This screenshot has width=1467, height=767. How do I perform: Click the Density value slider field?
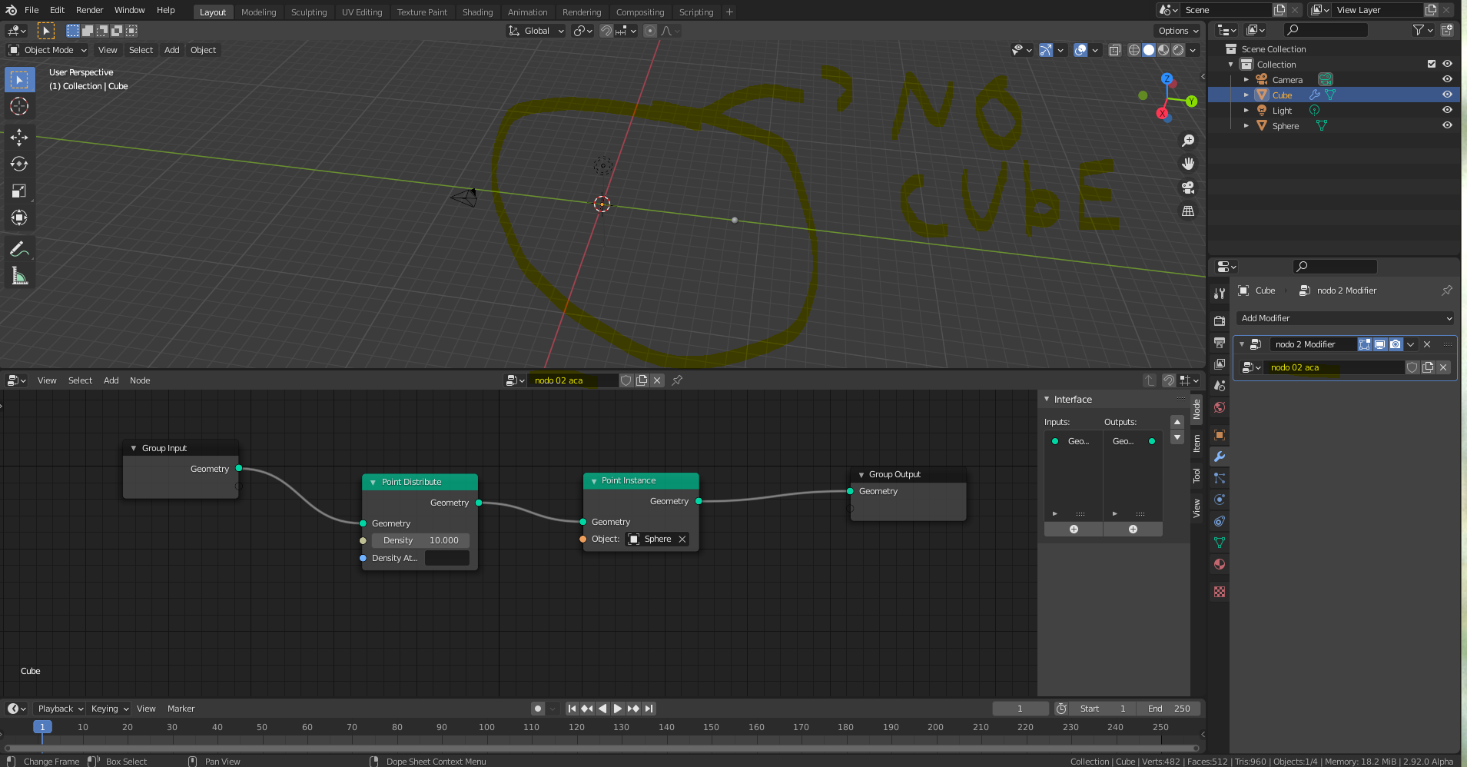point(420,540)
